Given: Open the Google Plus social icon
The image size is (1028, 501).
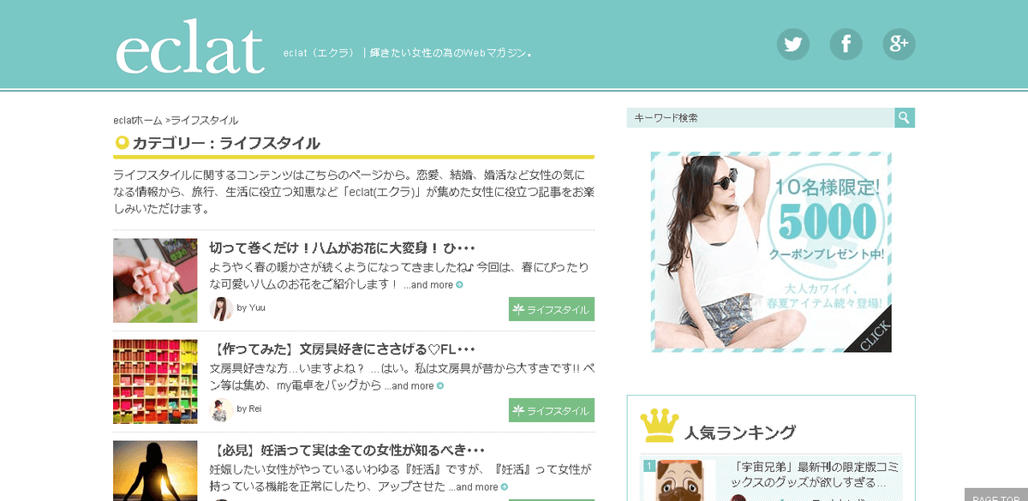Looking at the screenshot, I should click(899, 45).
